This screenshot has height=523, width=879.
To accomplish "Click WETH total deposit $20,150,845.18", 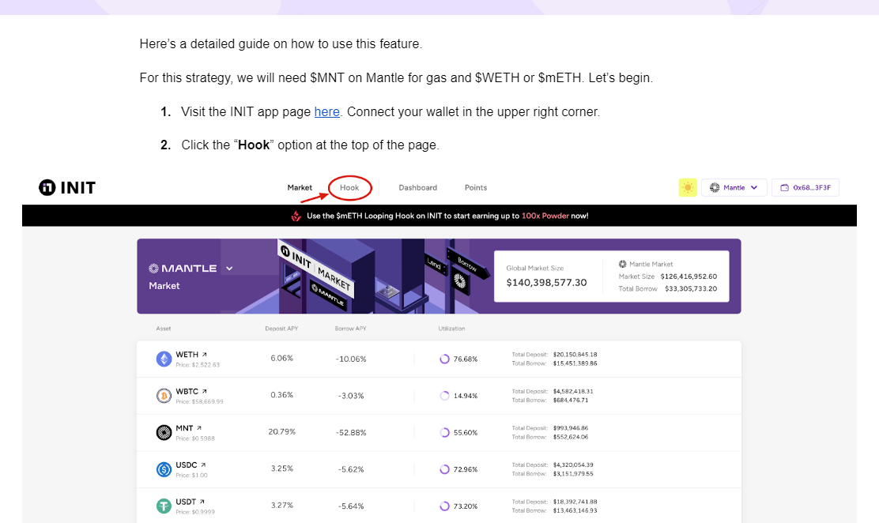I will 575,354.
